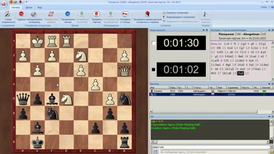This screenshot has width=274, height=154.
Task: Click the third quick access toolbar icon
Action: tap(21, 2)
